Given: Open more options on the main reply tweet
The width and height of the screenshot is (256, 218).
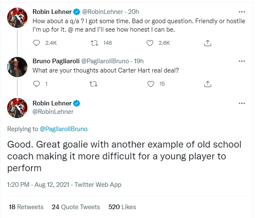Looking at the screenshot, I should point(242,103).
